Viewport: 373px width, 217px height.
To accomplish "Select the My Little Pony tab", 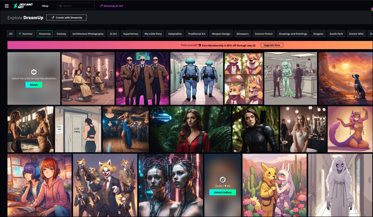I will coord(153,34).
